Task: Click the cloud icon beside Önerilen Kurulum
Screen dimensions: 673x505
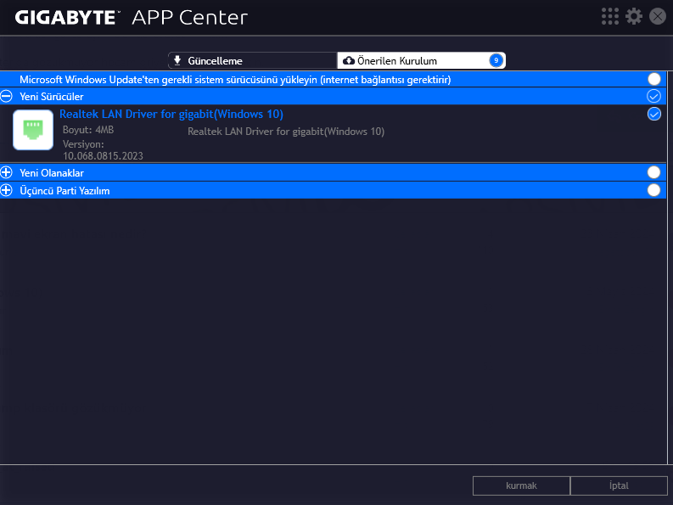Action: pyautogui.click(x=348, y=60)
